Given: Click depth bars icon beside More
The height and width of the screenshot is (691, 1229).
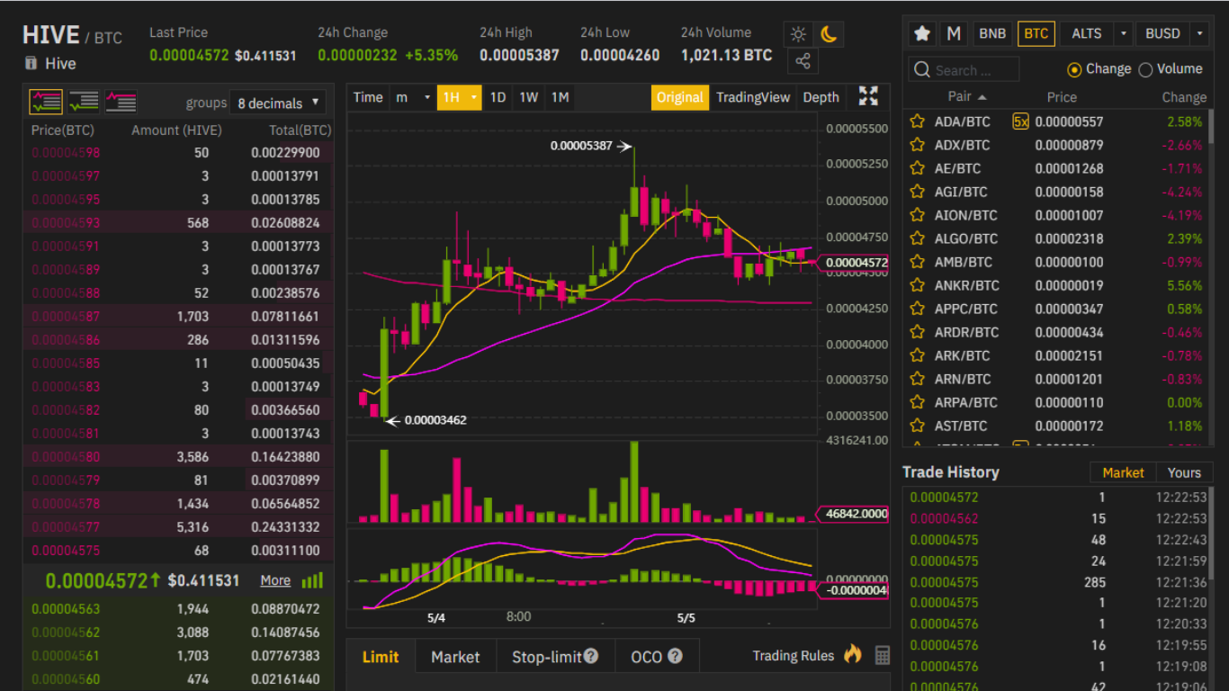Looking at the screenshot, I should [312, 580].
